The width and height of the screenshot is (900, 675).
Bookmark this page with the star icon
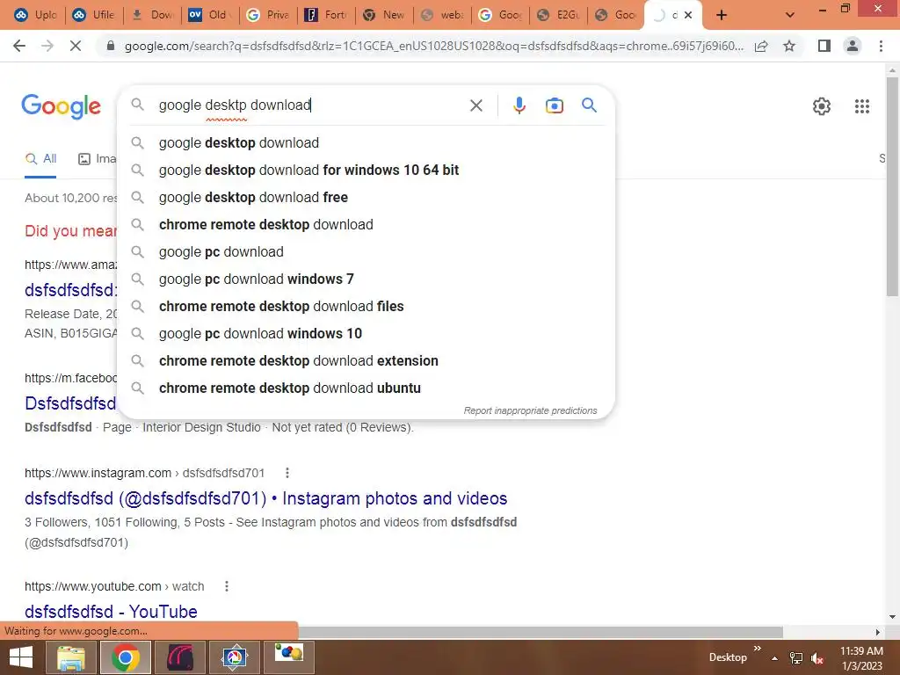789,46
